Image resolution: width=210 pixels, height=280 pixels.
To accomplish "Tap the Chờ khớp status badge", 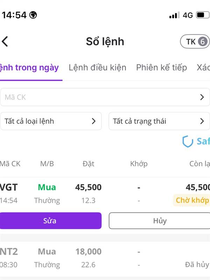I will tap(192, 201).
